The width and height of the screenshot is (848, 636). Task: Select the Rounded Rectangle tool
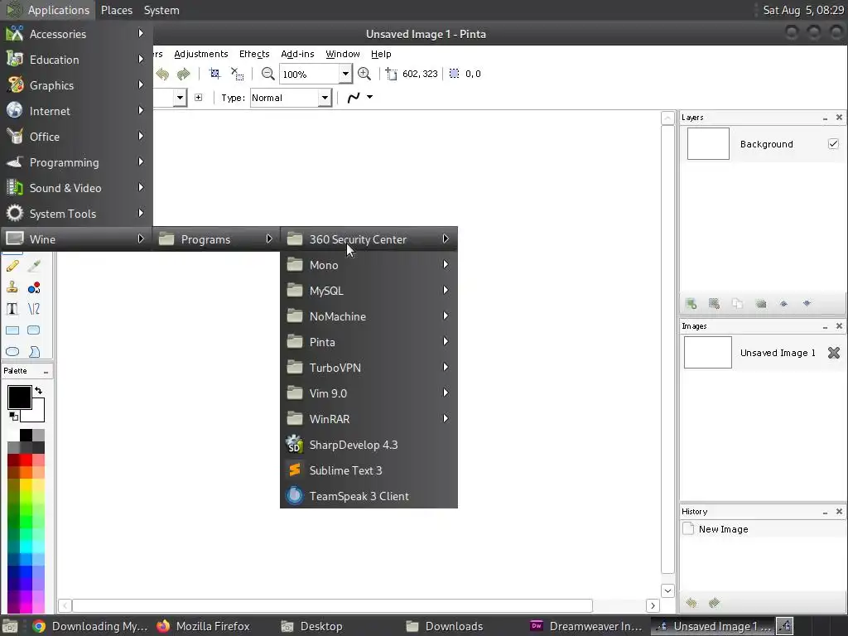click(34, 330)
